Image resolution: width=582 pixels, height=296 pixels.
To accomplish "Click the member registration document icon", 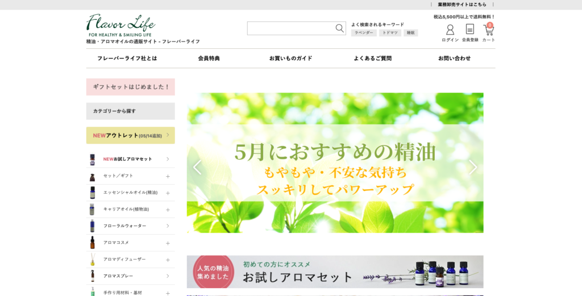I will tap(470, 30).
